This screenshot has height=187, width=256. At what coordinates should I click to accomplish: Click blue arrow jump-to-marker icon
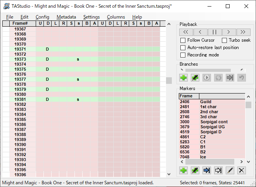207,170
